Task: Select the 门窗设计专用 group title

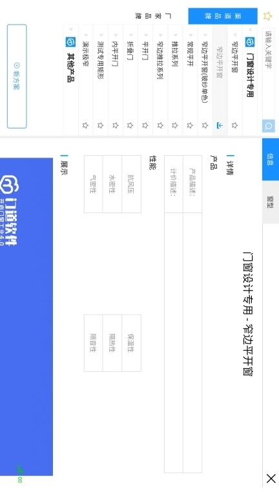Action: [250, 75]
